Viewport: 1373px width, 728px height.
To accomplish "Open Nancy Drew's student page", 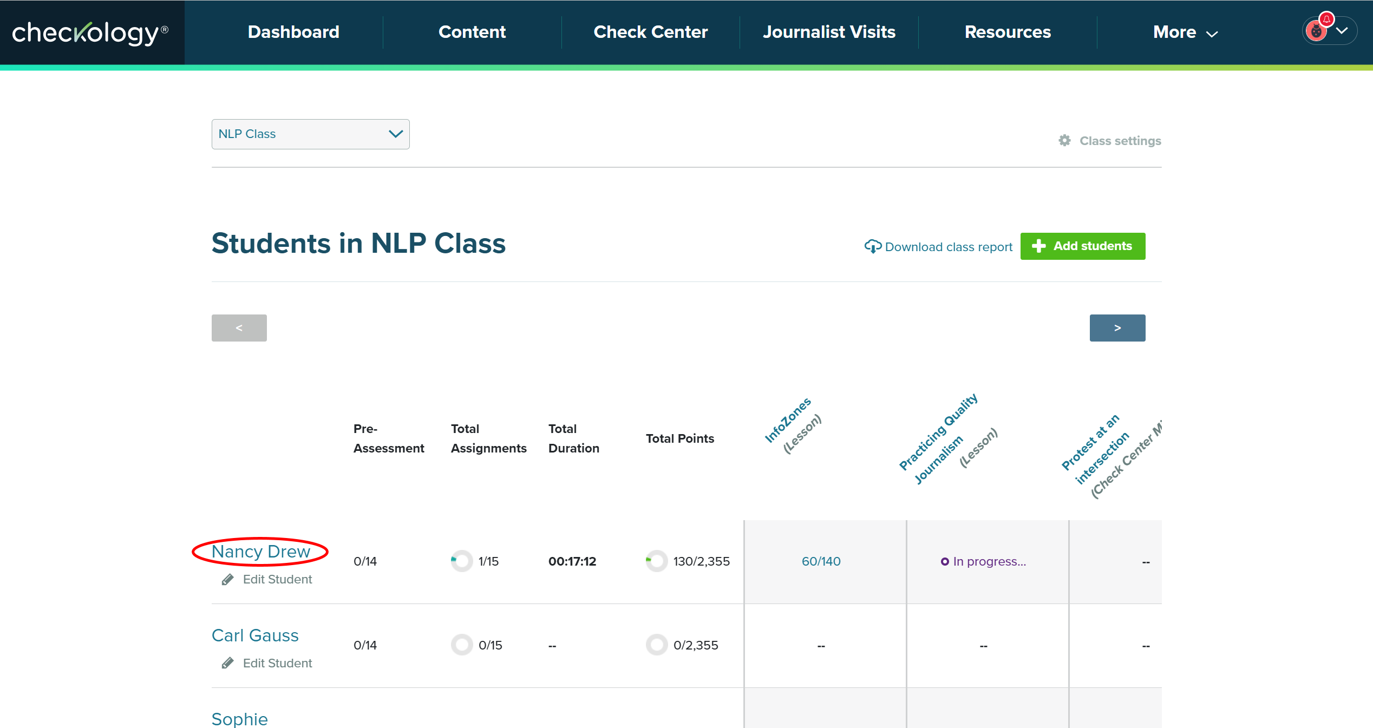I will point(260,552).
